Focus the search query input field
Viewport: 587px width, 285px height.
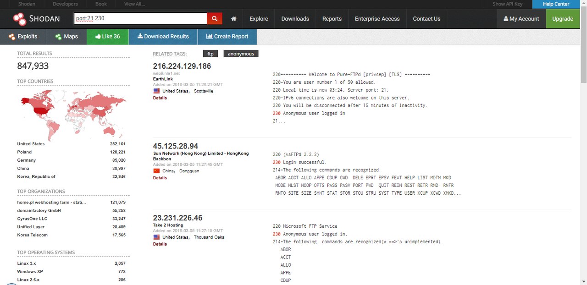[140, 19]
